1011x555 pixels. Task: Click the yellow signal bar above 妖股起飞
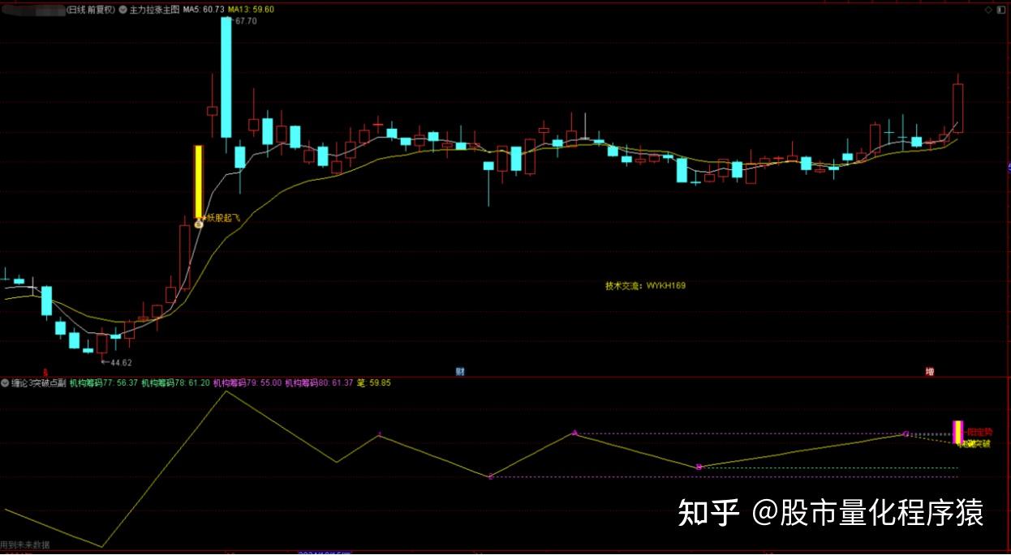[x=198, y=181]
